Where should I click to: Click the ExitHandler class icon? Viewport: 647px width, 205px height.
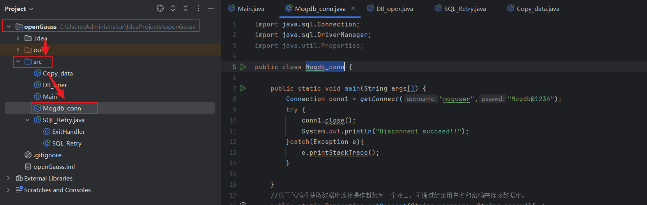coord(47,131)
